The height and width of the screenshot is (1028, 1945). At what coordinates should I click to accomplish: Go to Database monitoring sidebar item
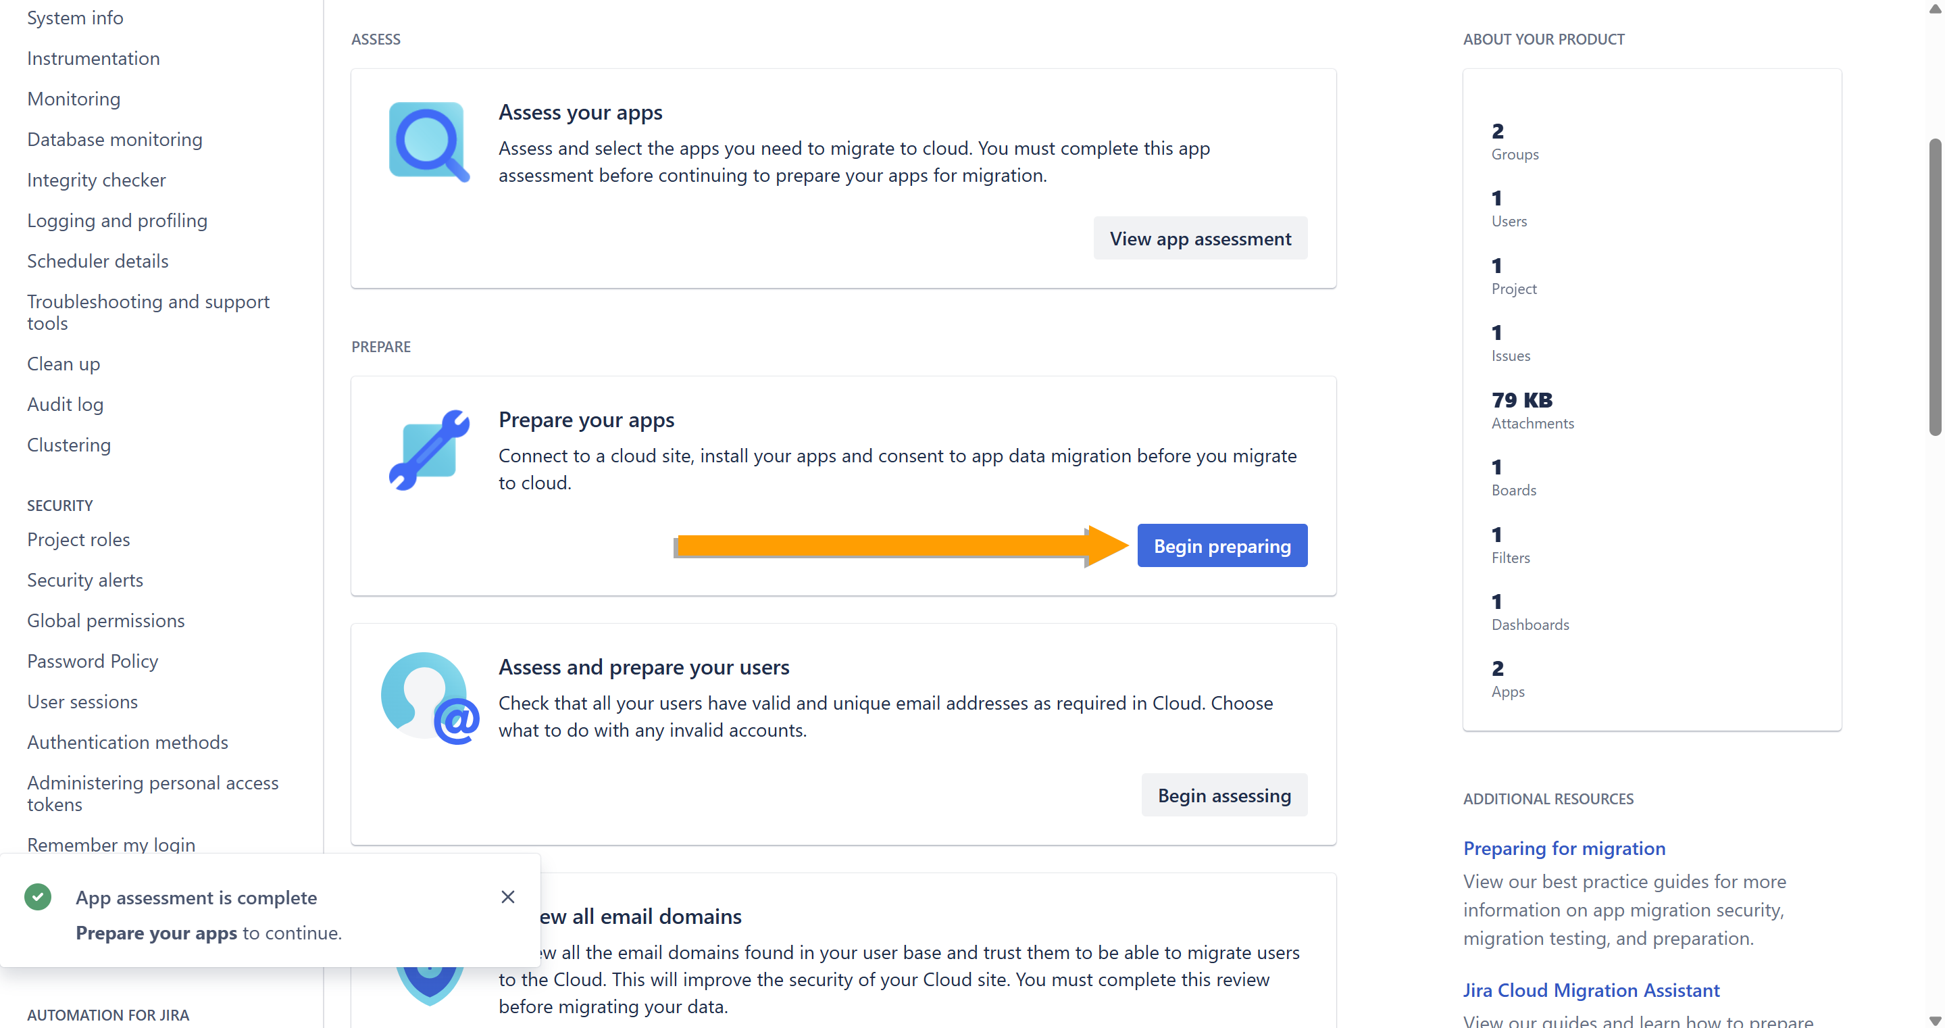click(x=115, y=139)
